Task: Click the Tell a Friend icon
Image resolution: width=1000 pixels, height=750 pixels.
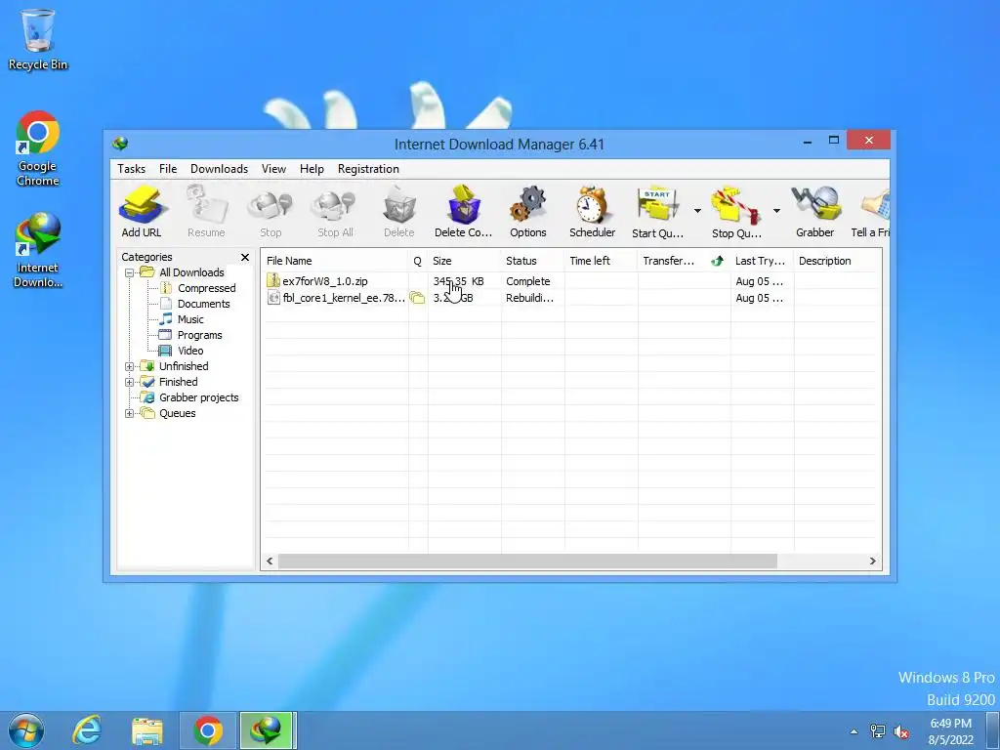Action: tap(871, 212)
